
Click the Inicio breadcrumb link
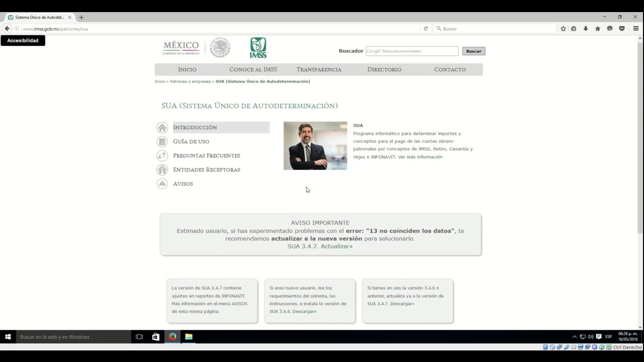click(159, 81)
